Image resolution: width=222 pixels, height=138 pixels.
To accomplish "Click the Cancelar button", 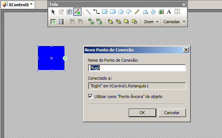I will [x=172, y=113].
